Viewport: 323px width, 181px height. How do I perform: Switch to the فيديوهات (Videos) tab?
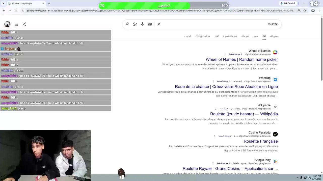click(245, 36)
